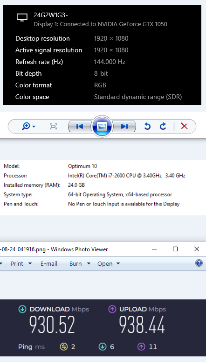Start the slide show with center button
Image resolution: width=206 pixels, height=362 pixels.
(102, 126)
